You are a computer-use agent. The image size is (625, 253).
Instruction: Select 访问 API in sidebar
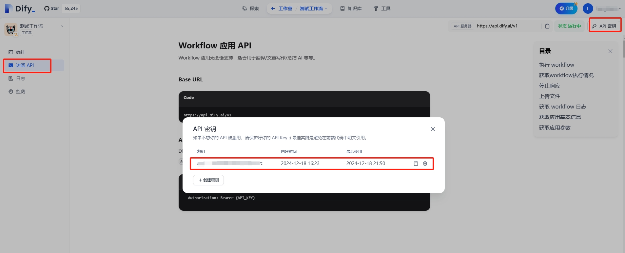(x=34, y=65)
